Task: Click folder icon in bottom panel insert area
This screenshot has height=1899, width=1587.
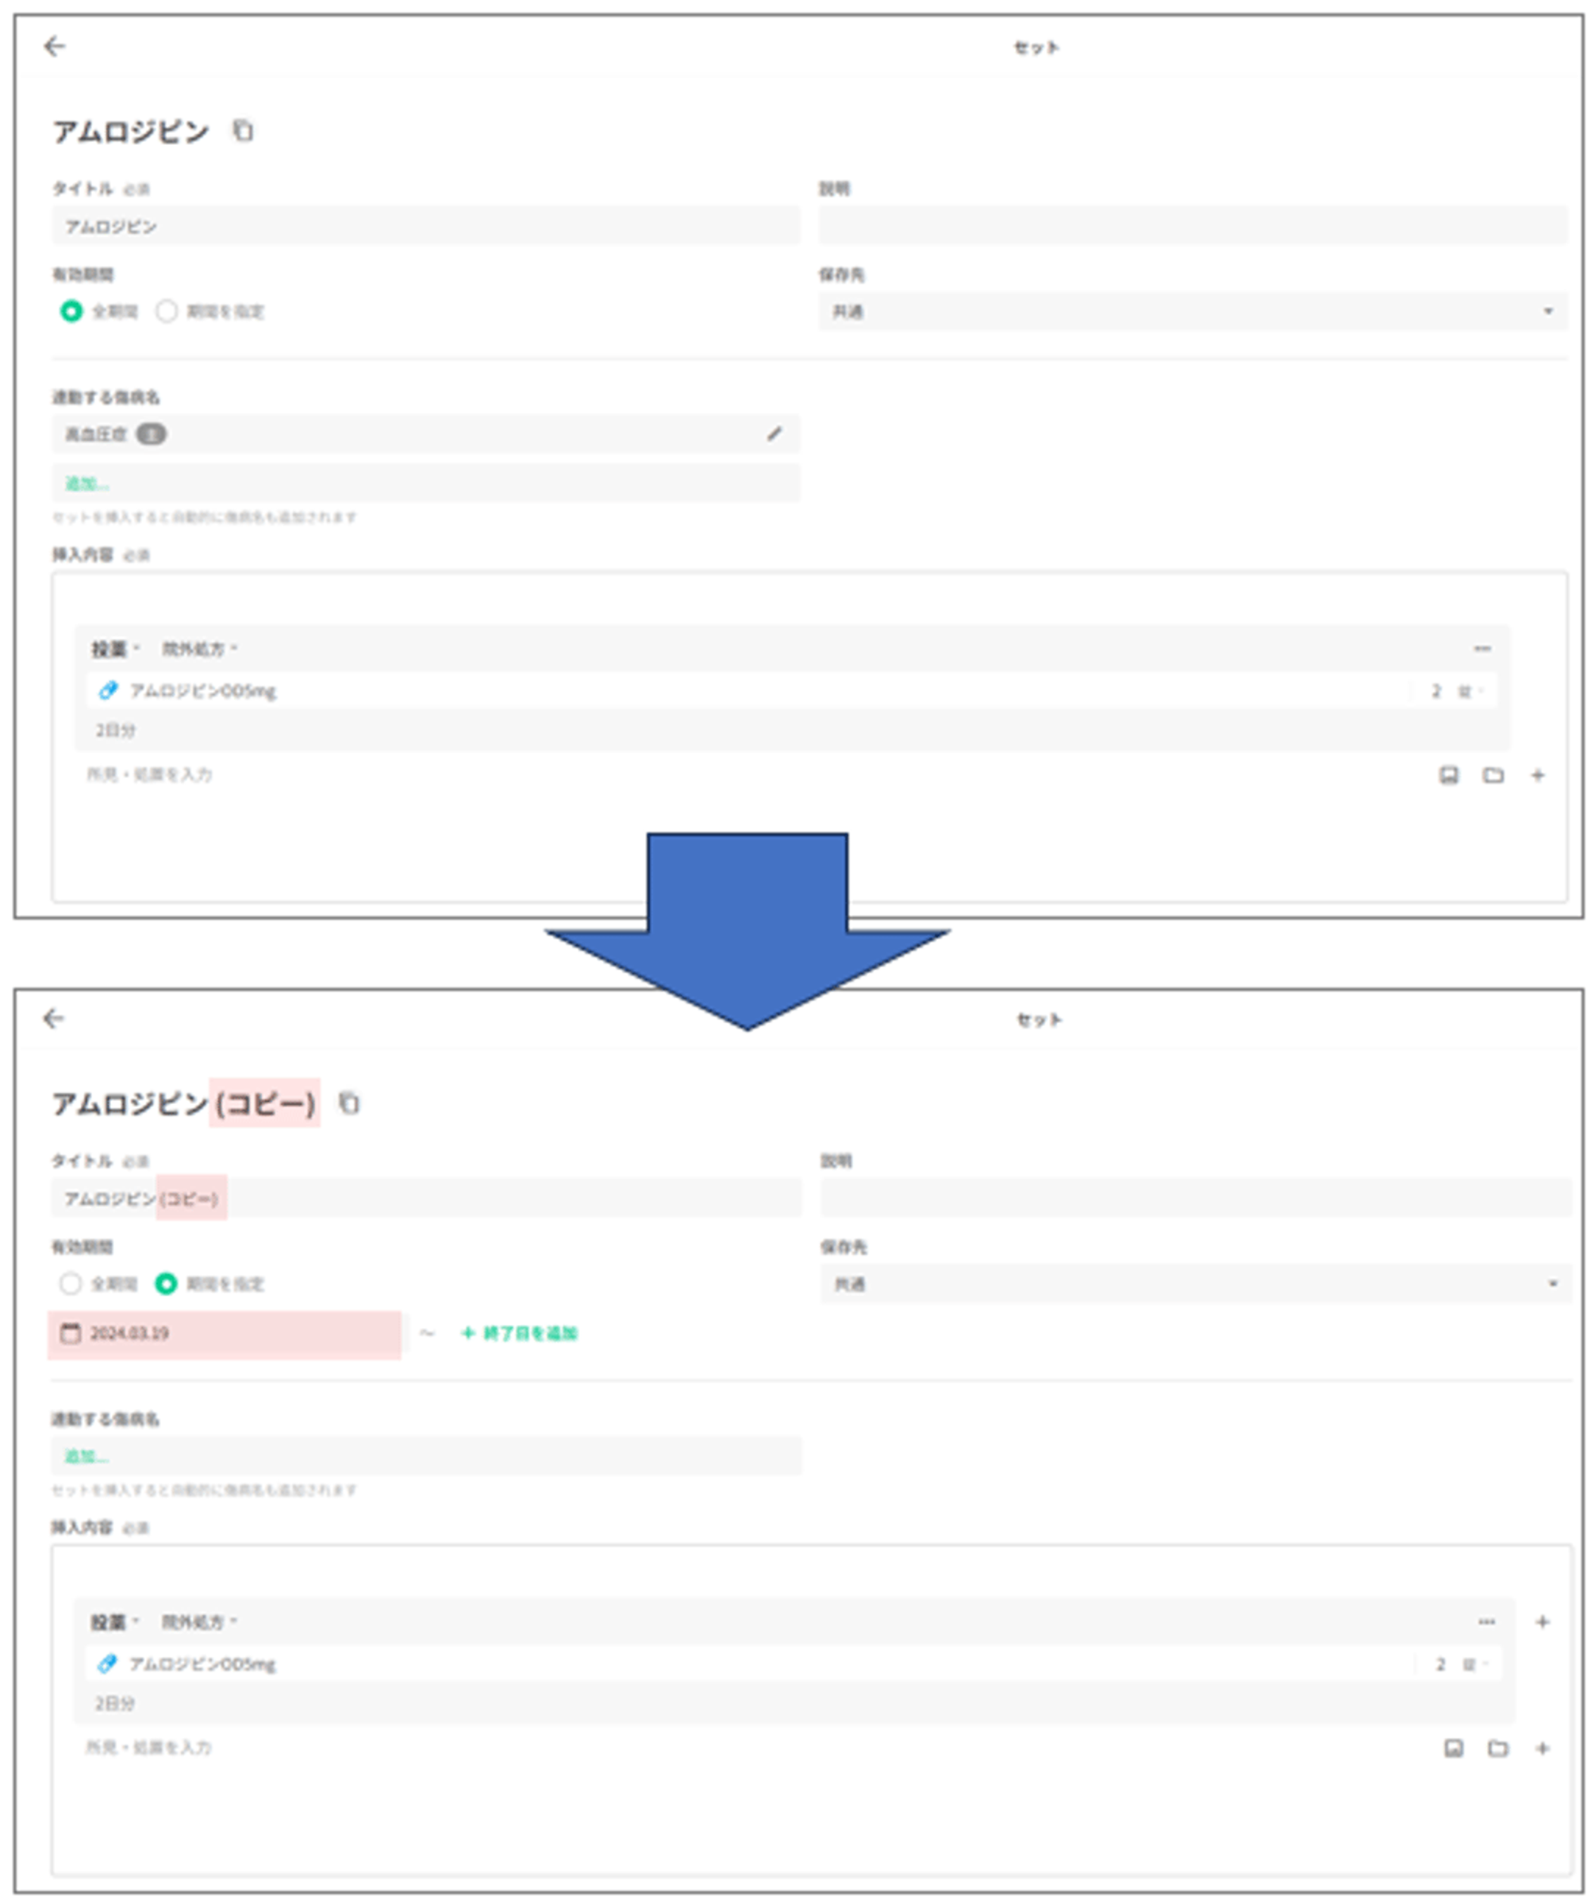Action: pos(1497,1748)
